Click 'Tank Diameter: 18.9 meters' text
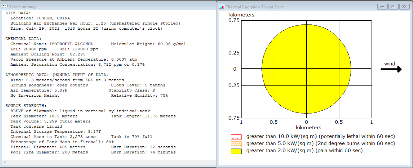 (x=44, y=116)
